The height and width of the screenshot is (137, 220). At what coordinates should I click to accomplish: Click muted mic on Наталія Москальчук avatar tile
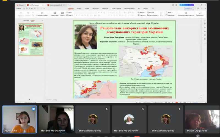pyautogui.click(x=143, y=109)
